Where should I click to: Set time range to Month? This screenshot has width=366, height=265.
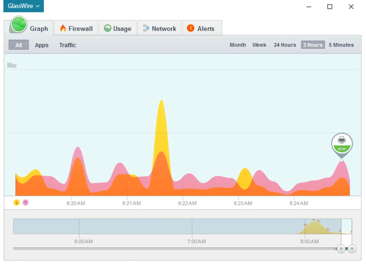(x=238, y=45)
